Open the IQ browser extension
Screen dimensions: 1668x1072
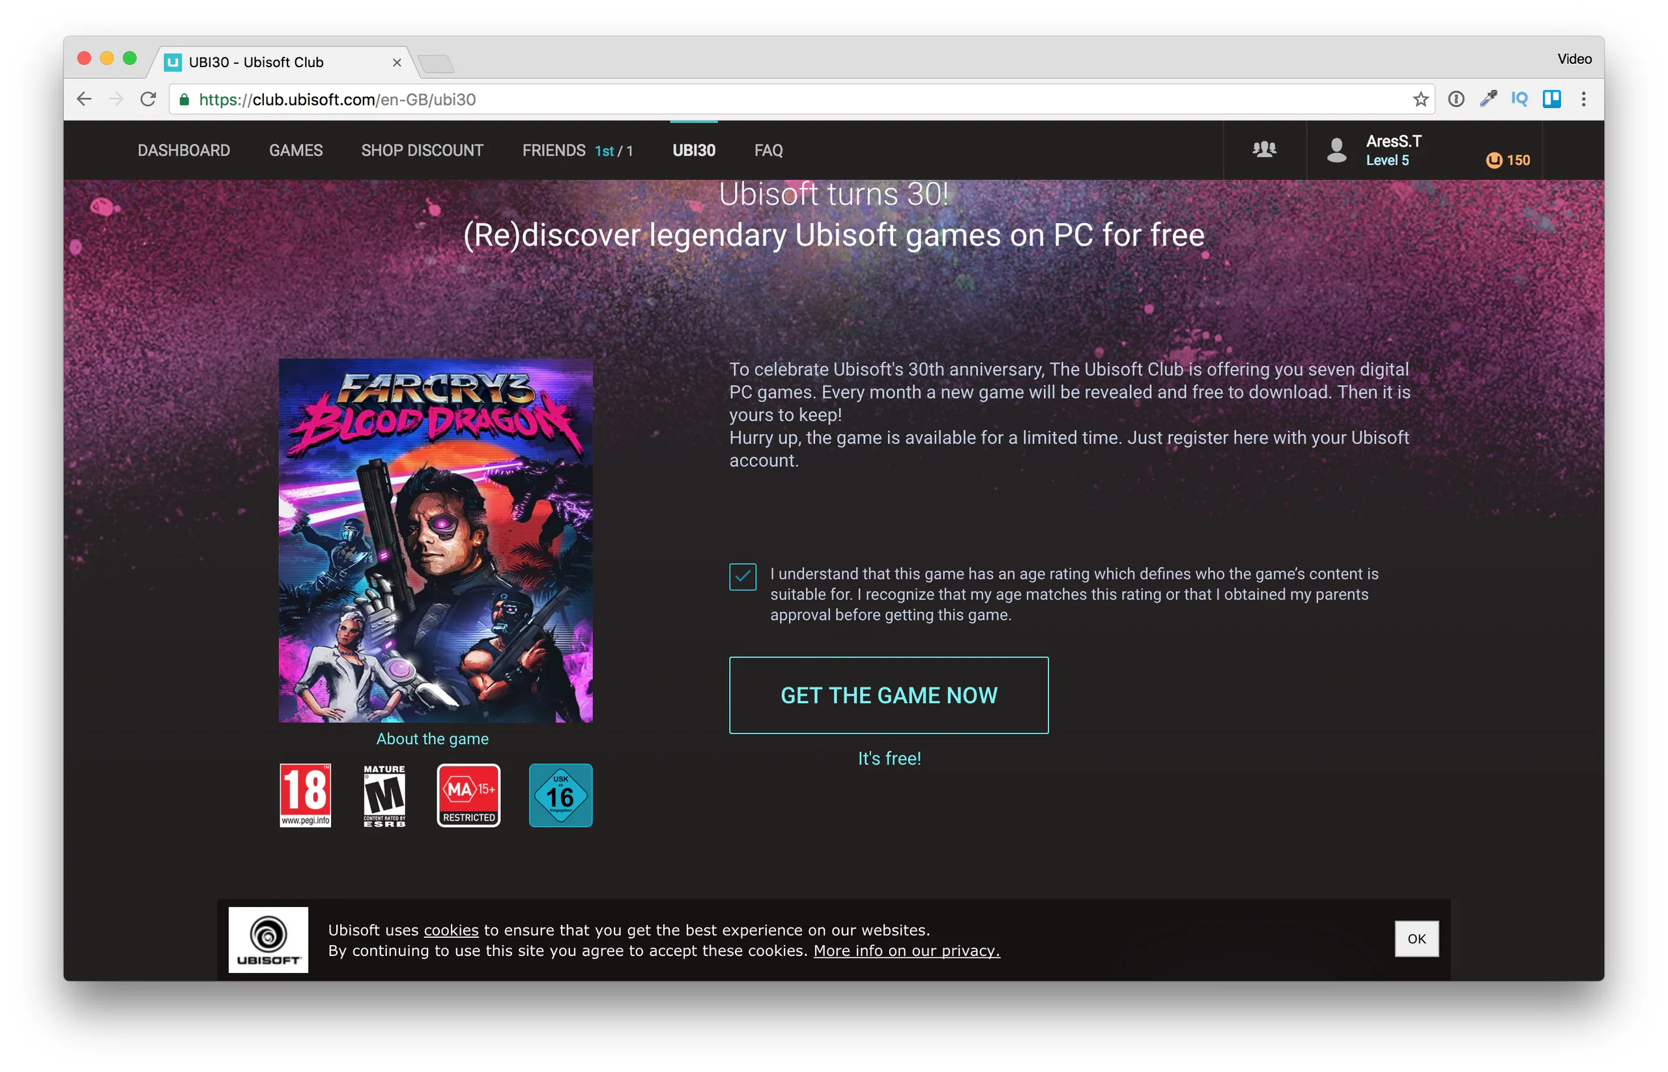point(1520,100)
